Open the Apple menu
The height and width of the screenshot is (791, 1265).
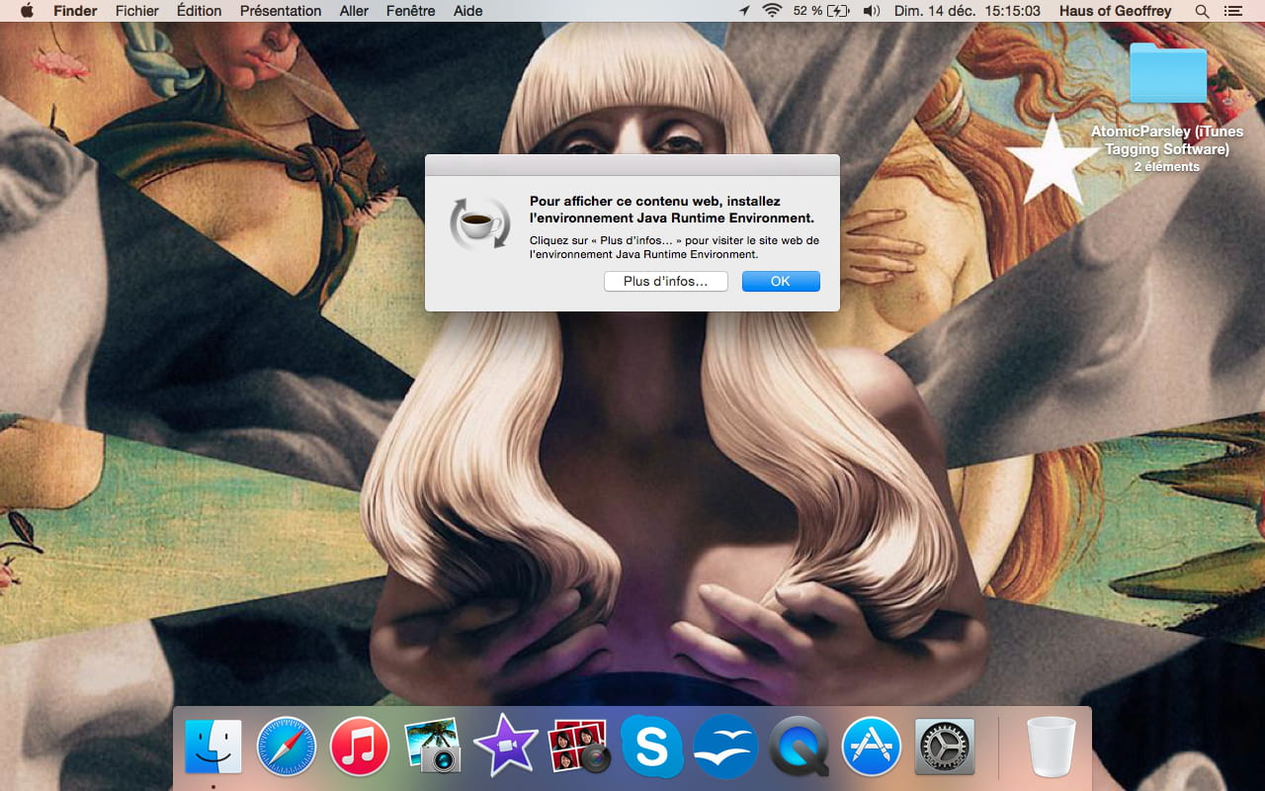pyautogui.click(x=27, y=11)
